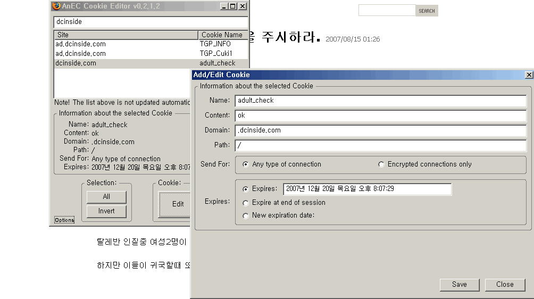Choose the Expires date radio option
This screenshot has width=534, height=299.
tap(246, 189)
